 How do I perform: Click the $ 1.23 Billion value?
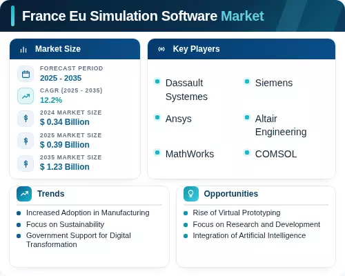pos(65,167)
